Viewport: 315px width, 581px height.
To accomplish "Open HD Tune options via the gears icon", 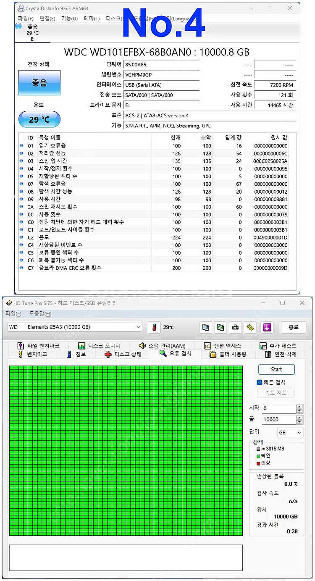I will pyautogui.click(x=251, y=327).
